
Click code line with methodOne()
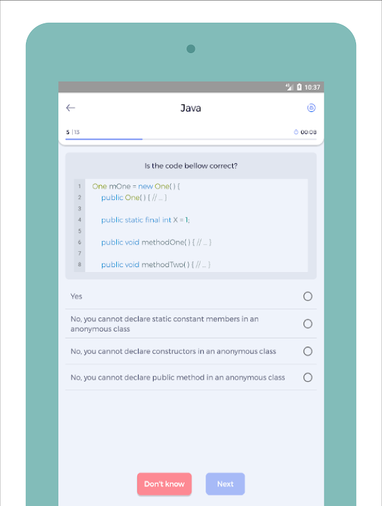pyautogui.click(x=156, y=242)
